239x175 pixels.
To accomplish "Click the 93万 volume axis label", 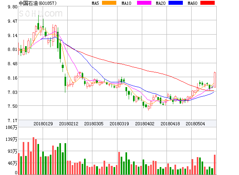I will (12, 151).
